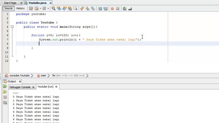The image size is (219, 123).
Task: Jump to the Last Edit location icon
Action: click(31, 9)
